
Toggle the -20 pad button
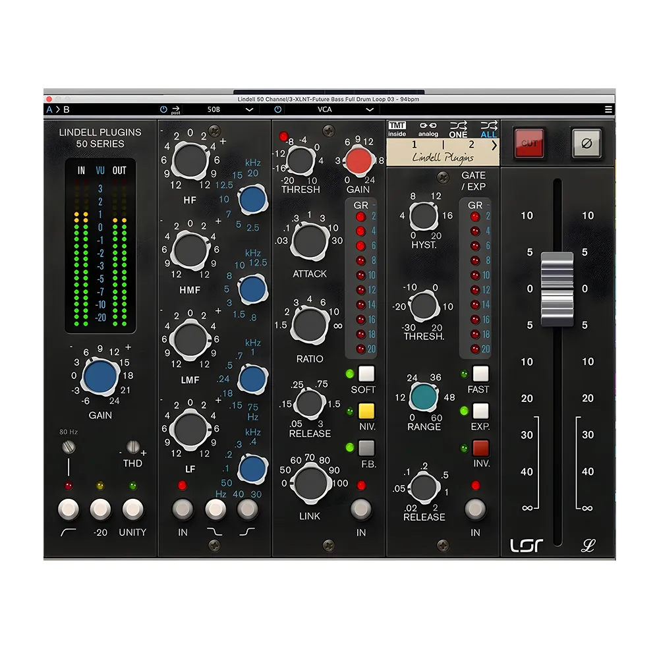(x=100, y=509)
